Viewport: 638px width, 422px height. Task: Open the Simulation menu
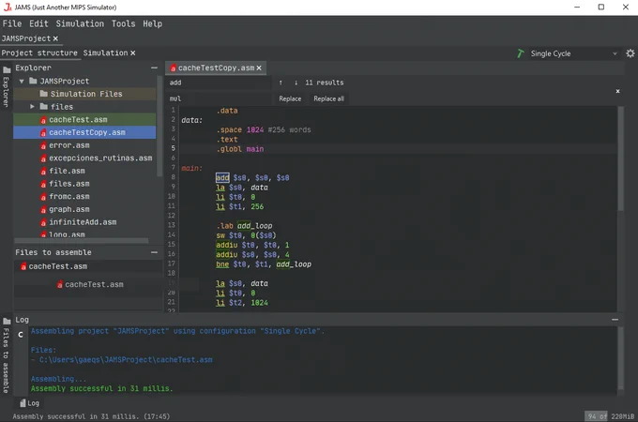point(80,23)
